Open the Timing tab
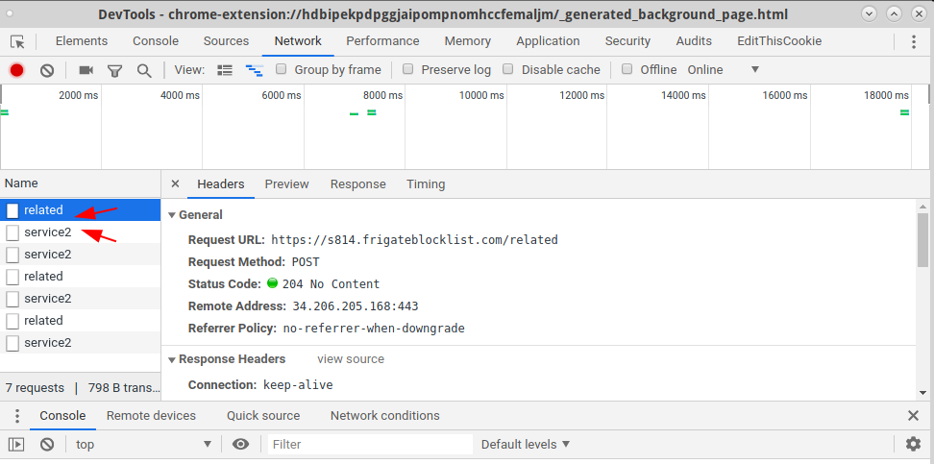Viewport: 934px width, 464px height. pyautogui.click(x=426, y=184)
